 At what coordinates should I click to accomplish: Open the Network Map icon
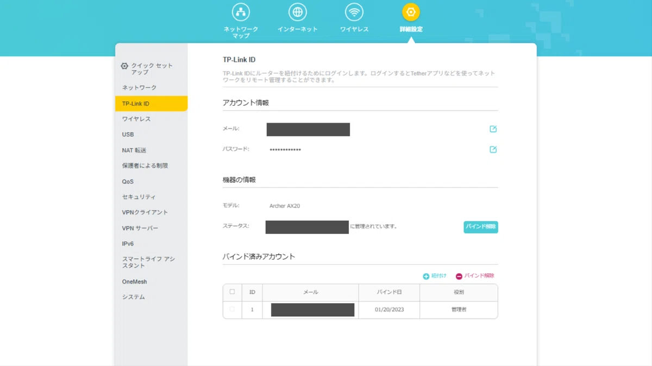(x=241, y=12)
